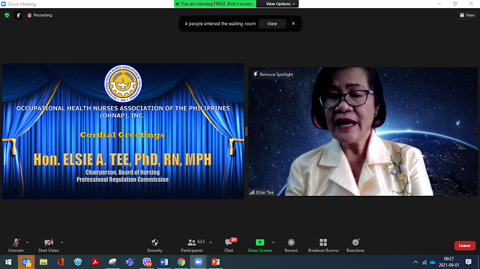Switch to Zoom in taskbar
Viewport: 480px width, 269px height.
pyautogui.click(x=198, y=262)
